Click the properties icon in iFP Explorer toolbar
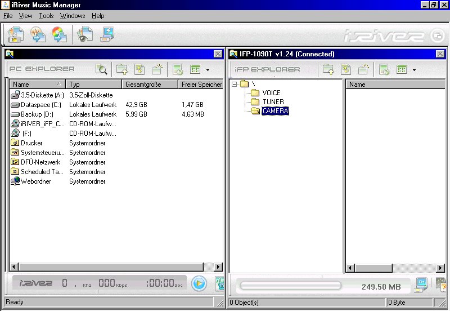 [x=384, y=69]
